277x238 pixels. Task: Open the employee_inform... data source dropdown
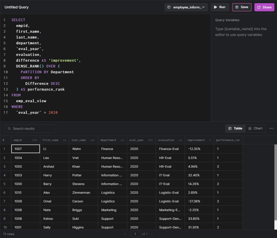pyautogui.click(x=186, y=7)
